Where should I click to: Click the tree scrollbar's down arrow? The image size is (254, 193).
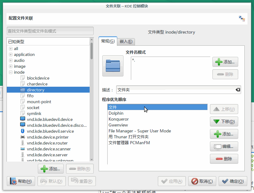pos(91,159)
